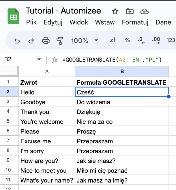The height and width of the screenshot is (190, 176).
Task: Click the move to folder icon
Action: coord(130,12)
